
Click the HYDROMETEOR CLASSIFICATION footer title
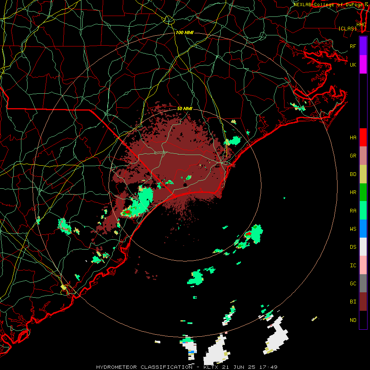tap(144, 367)
